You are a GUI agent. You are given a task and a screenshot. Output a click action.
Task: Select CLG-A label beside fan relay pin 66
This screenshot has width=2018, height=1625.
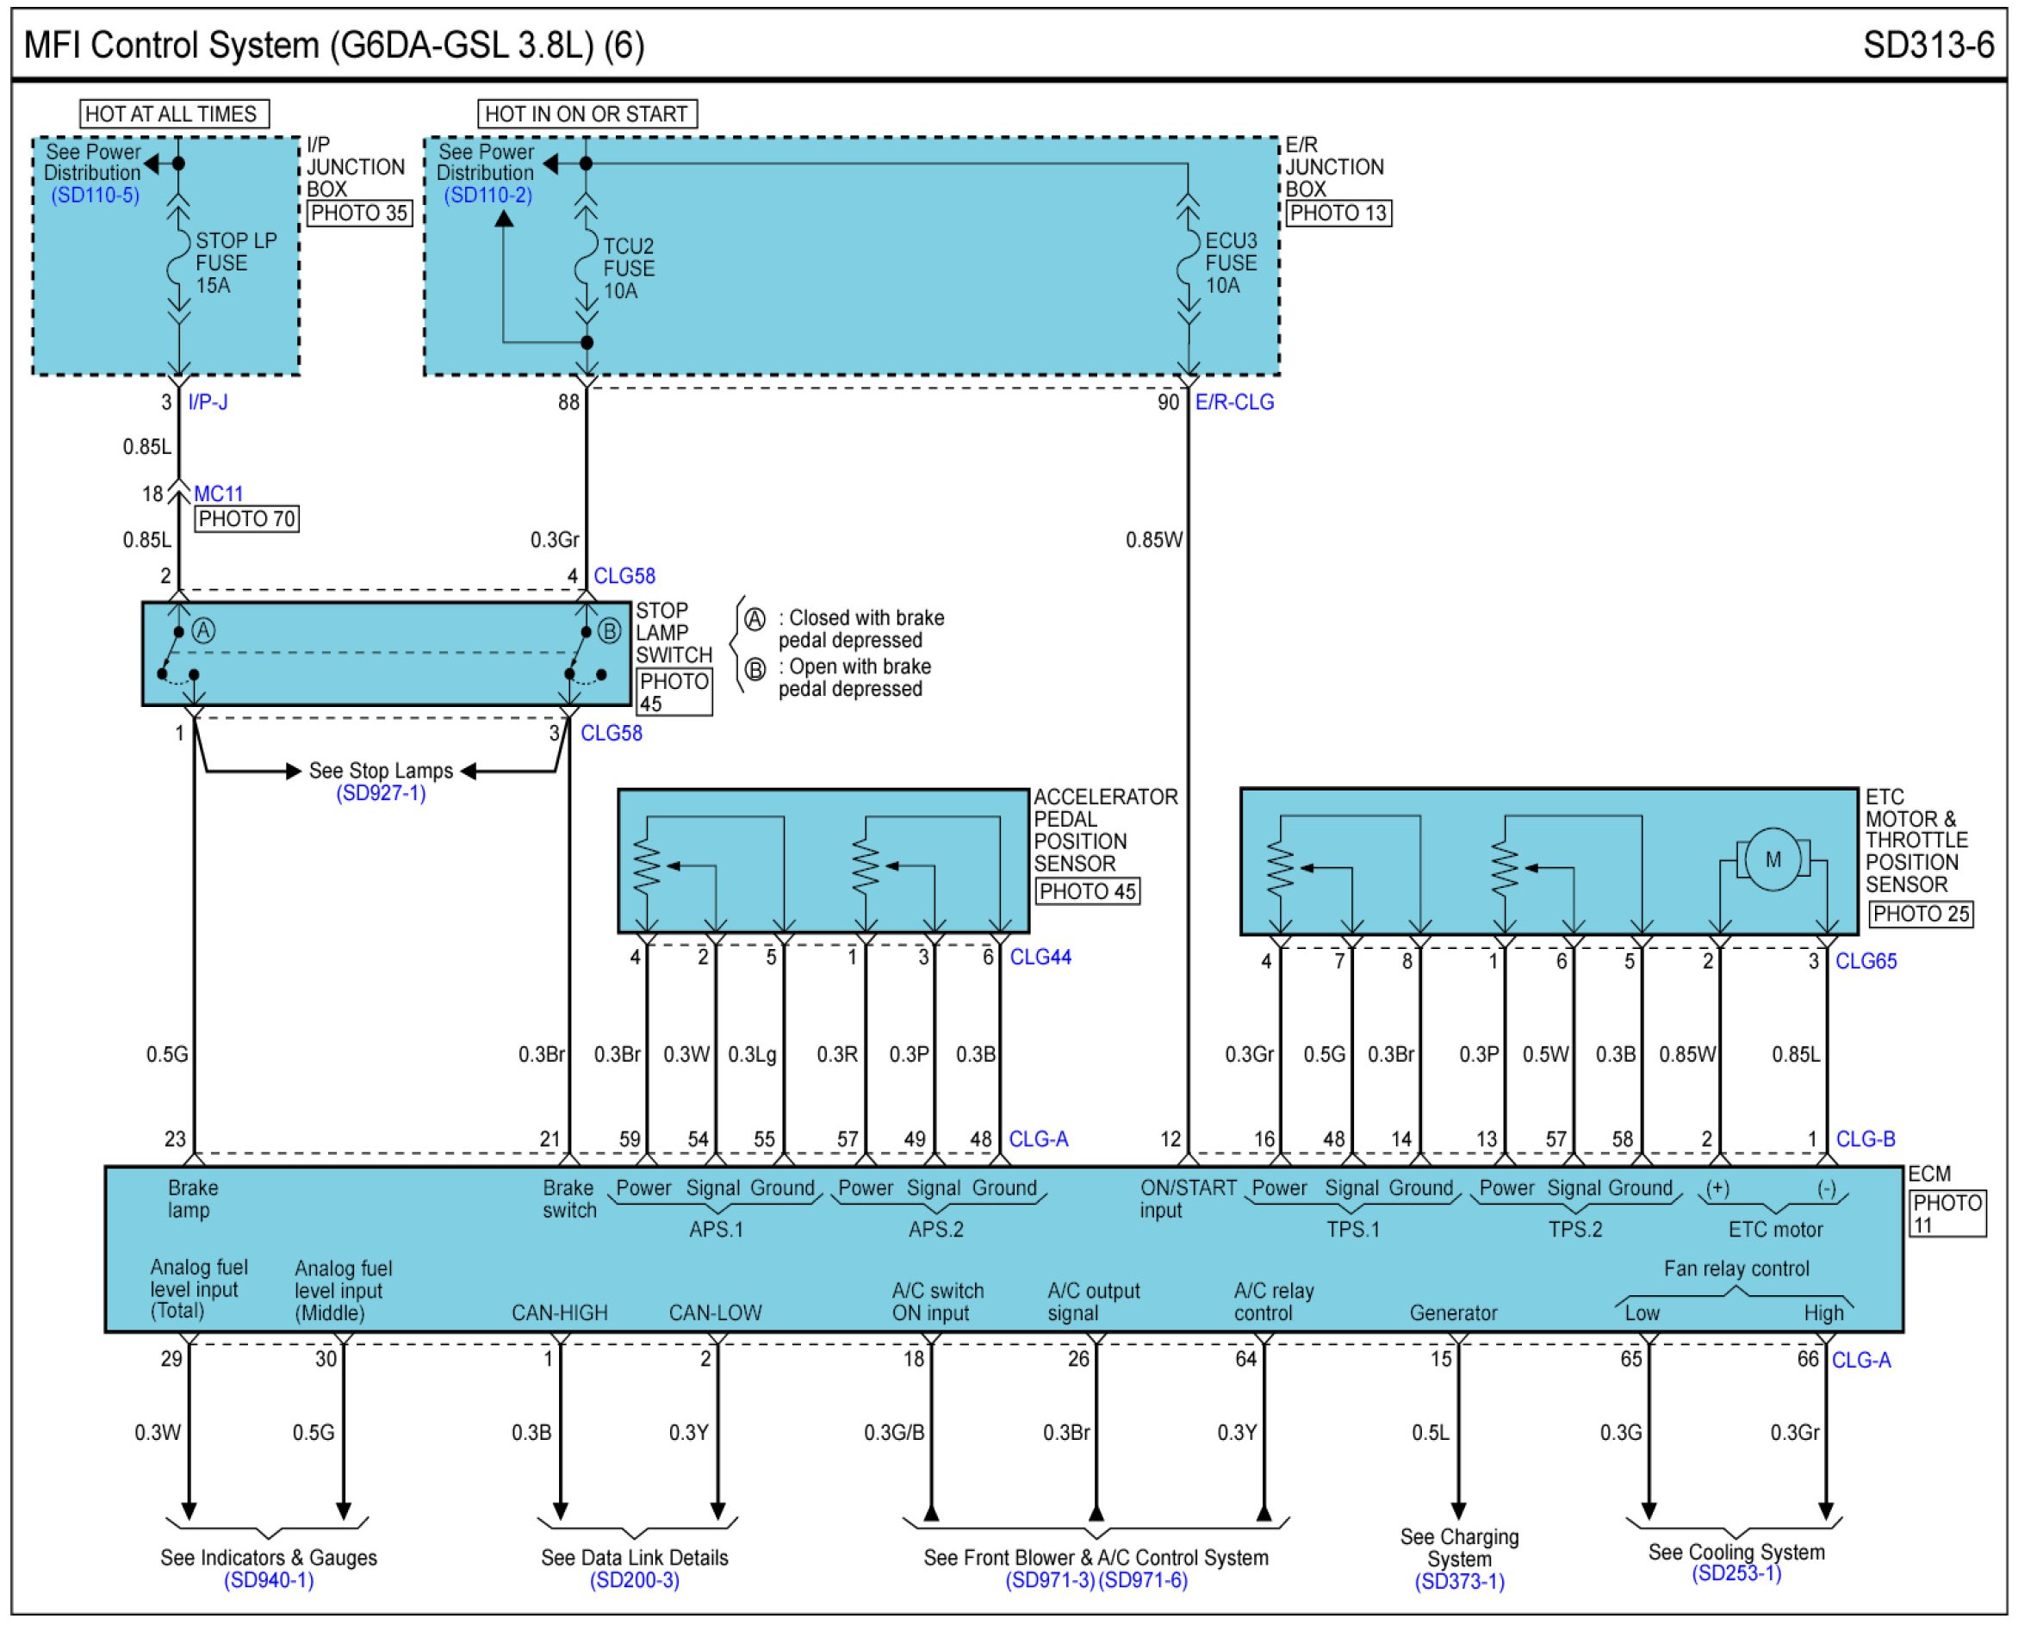pos(1862,1360)
